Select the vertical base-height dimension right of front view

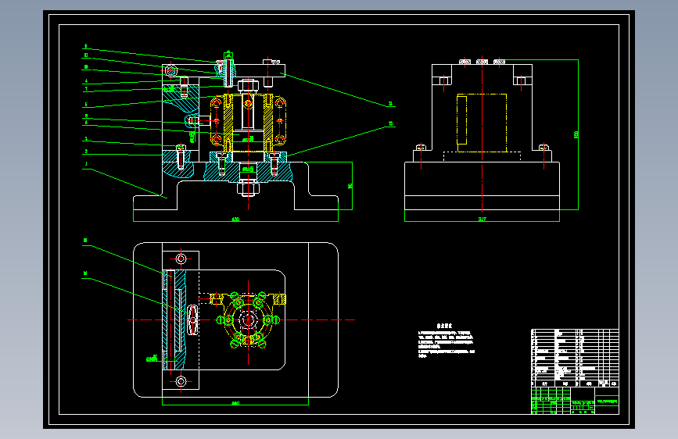pos(350,186)
